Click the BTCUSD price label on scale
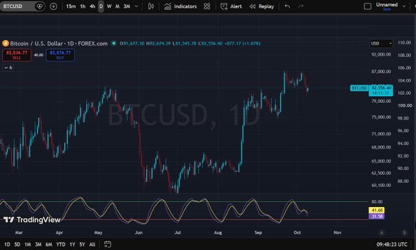This screenshot has height=250, width=416. pos(359,88)
